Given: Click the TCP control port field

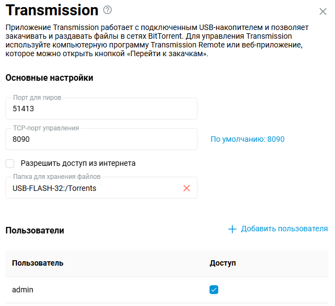Looking at the screenshot, I should coord(101,140).
